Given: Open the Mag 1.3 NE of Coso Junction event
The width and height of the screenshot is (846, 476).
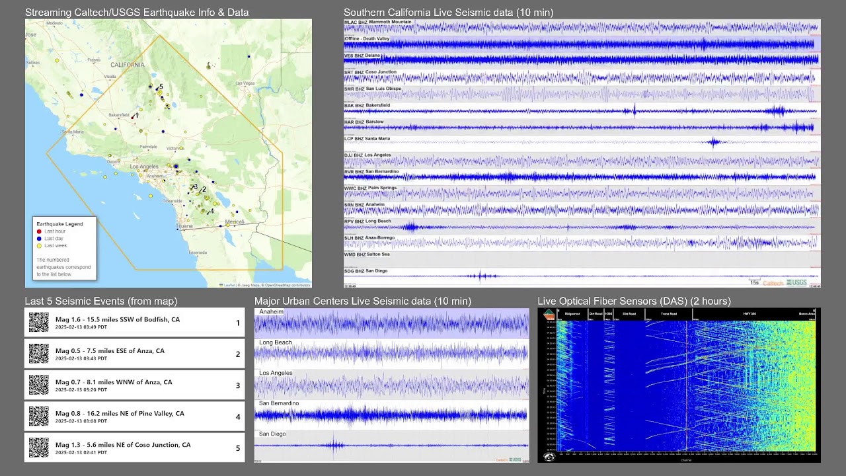Looking at the screenshot, I should coord(134,448).
